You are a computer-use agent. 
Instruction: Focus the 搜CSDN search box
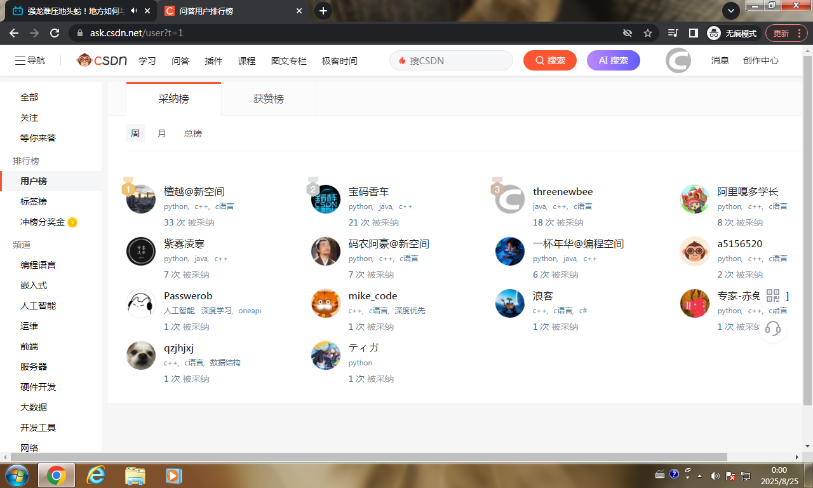click(x=451, y=60)
